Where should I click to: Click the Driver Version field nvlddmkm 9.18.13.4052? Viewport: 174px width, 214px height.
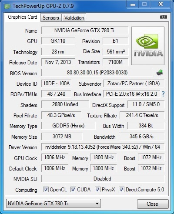click(x=103, y=147)
